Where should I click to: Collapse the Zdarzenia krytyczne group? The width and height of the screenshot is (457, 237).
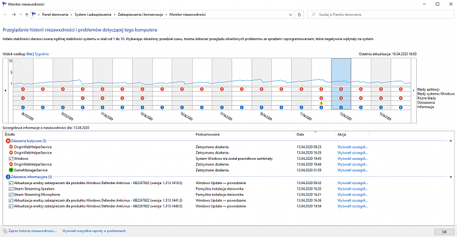click(450, 141)
